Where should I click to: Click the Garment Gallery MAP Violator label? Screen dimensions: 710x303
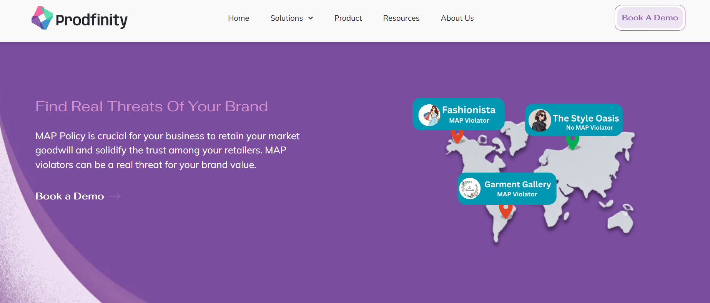pos(517,194)
